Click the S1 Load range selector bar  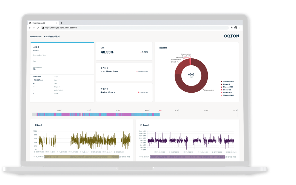pyautogui.click(x=82, y=157)
